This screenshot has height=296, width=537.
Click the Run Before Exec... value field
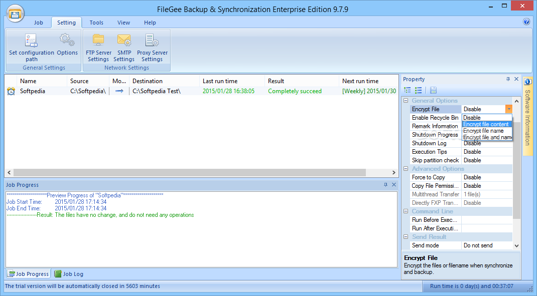(x=487, y=220)
